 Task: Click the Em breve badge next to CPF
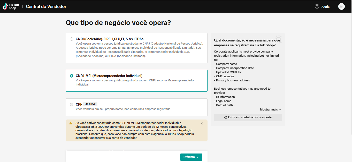[90, 104]
